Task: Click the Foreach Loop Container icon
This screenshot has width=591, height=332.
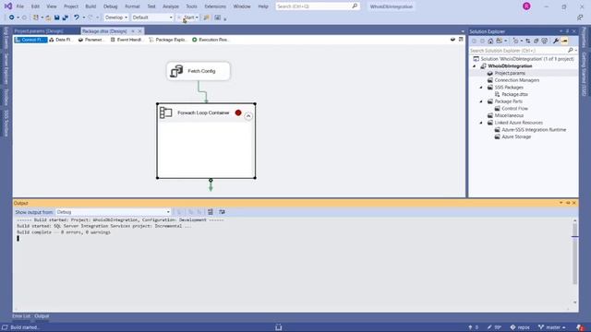Action: coord(166,113)
